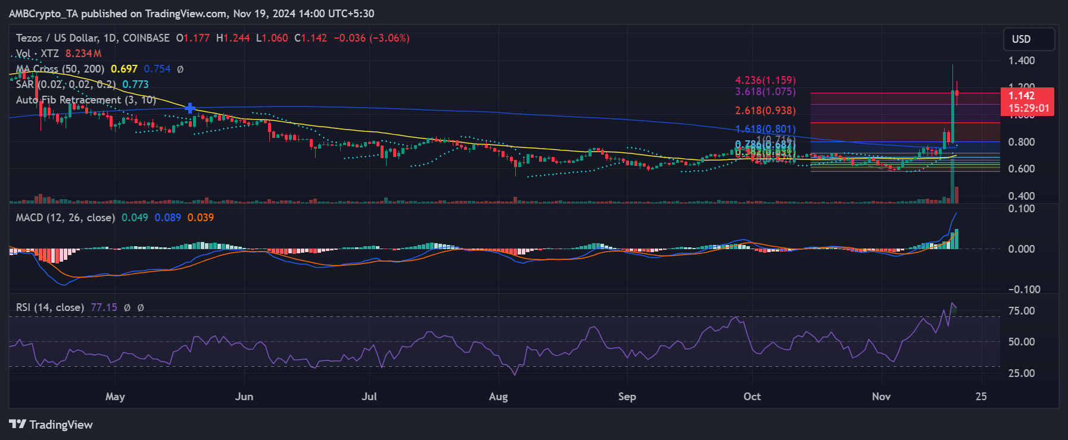The height and width of the screenshot is (440, 1068).
Task: Click the Nov label on the time axis
Action: [882, 397]
